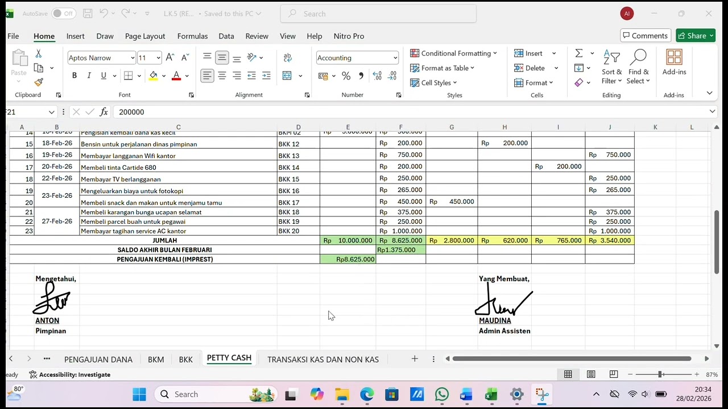The height and width of the screenshot is (409, 728).
Task: Click the Sort & Filter button
Action: pyautogui.click(x=612, y=66)
